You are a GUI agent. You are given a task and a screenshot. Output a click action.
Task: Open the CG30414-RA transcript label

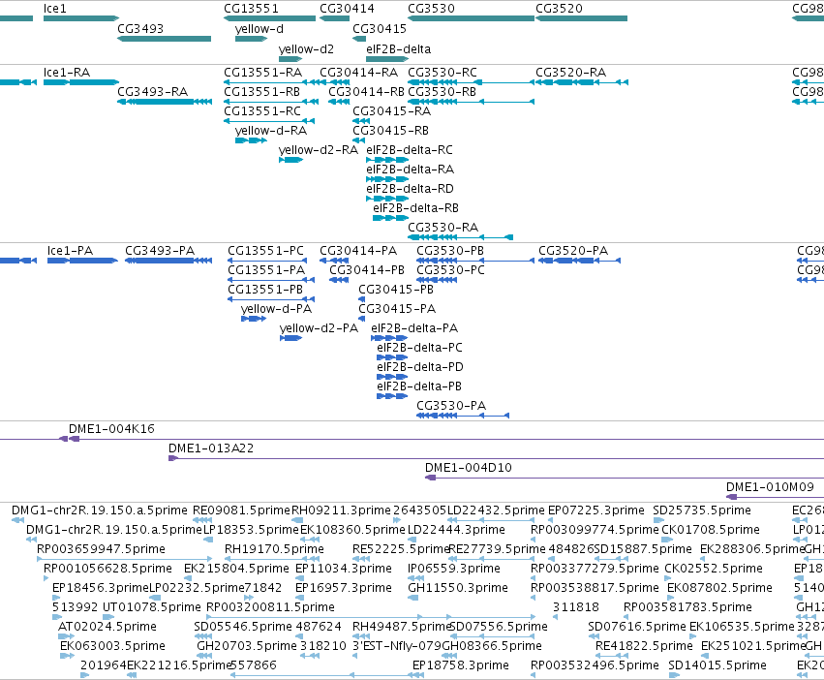pyautogui.click(x=358, y=72)
